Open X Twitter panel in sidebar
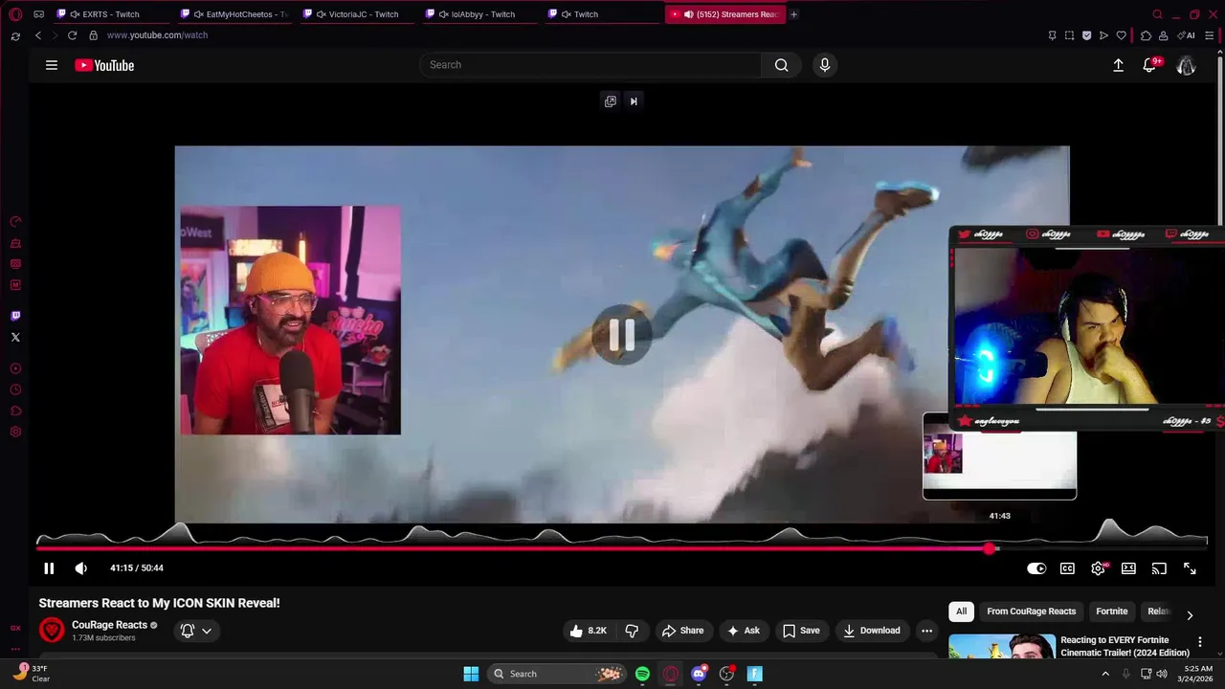 click(15, 337)
